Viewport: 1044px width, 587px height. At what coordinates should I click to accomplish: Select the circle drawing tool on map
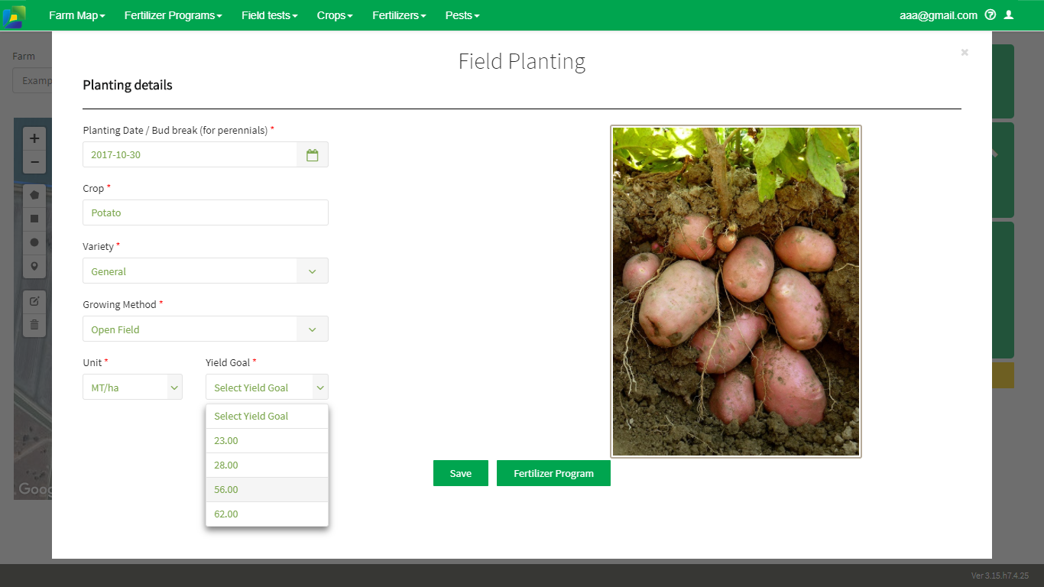[x=34, y=242]
